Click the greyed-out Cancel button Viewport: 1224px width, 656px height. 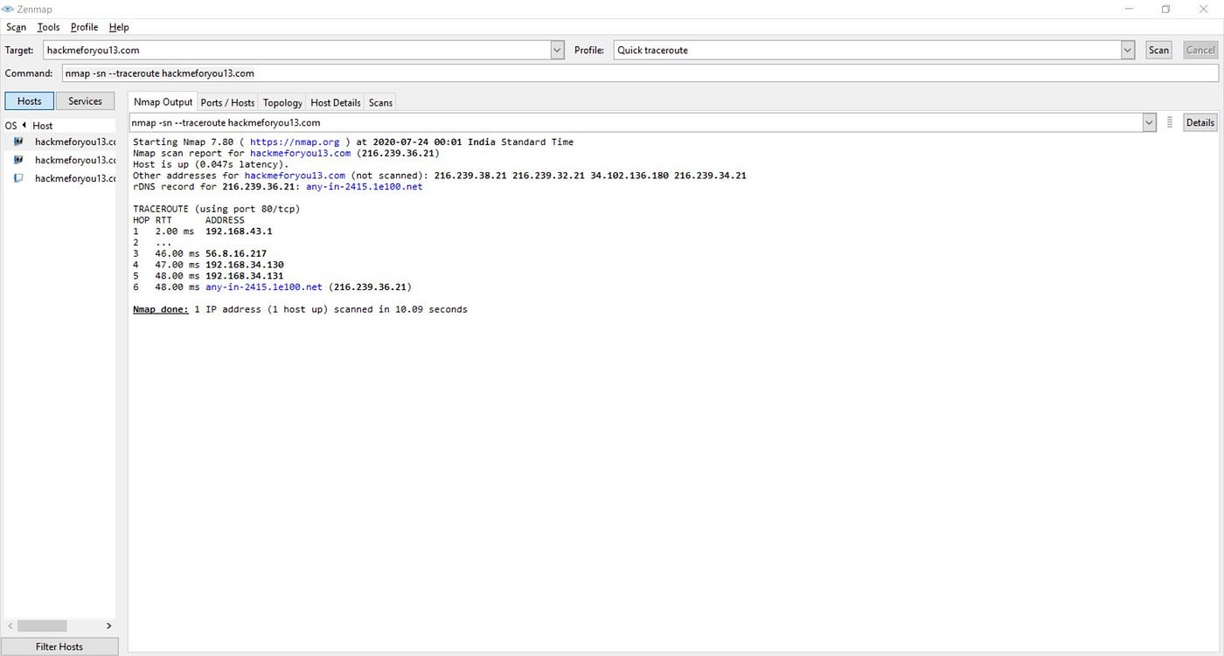coord(1200,50)
